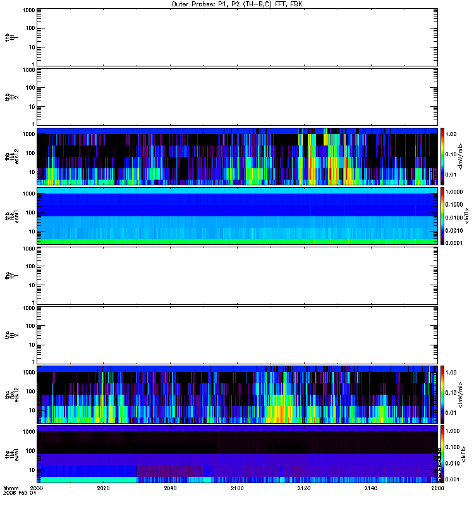Click the thb fbk scm1 color bar
The height and width of the screenshot is (506, 474).
442,216
